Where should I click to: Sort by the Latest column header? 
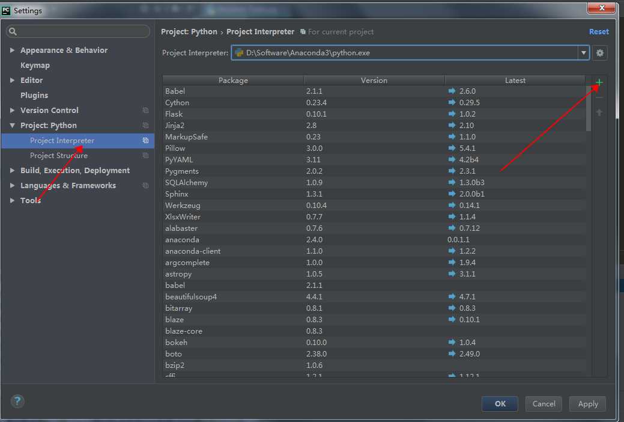[x=515, y=81]
